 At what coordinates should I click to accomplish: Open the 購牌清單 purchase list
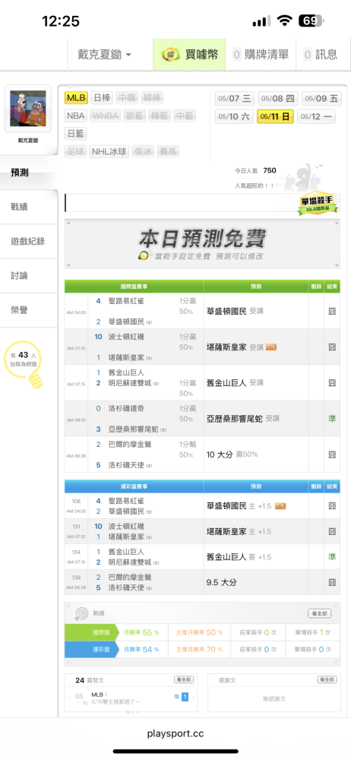[261, 55]
